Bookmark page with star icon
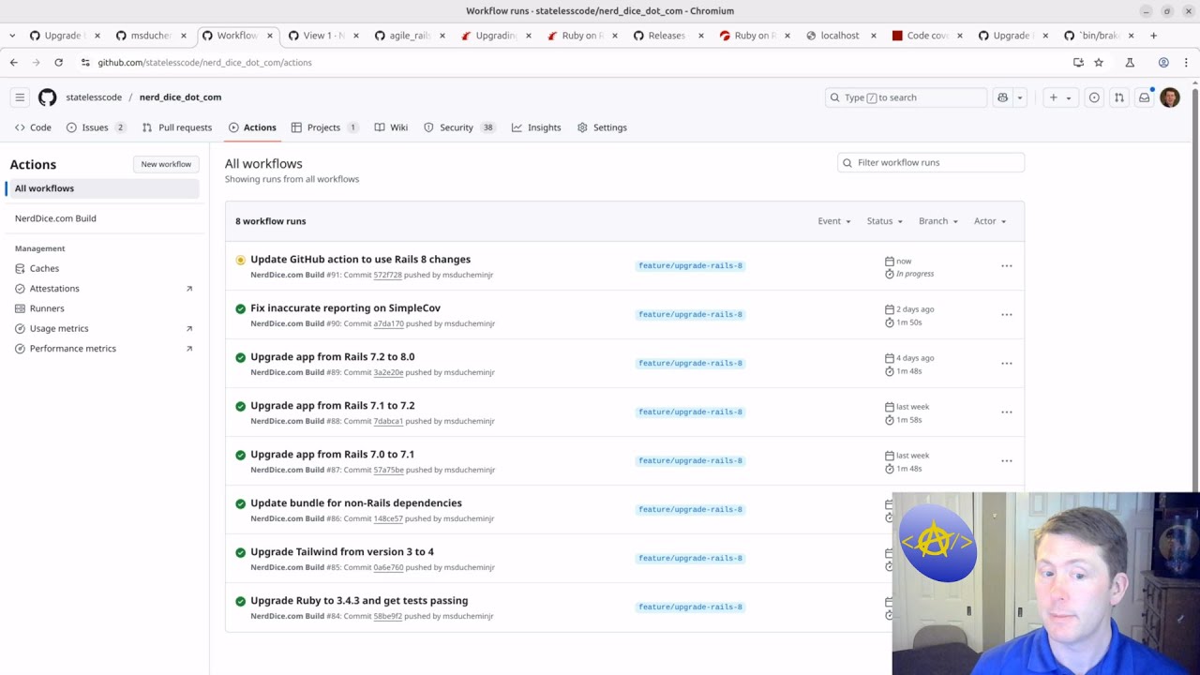 1099,63
